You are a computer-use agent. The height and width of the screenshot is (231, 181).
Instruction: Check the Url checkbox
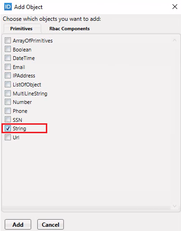tap(8, 137)
